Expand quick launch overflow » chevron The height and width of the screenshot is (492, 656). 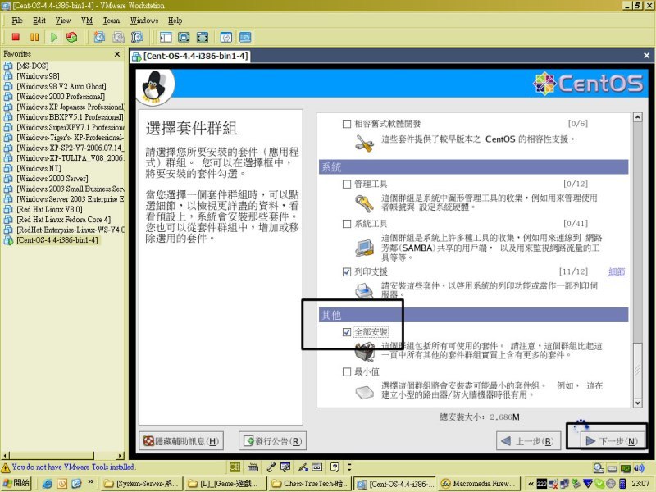90,482
